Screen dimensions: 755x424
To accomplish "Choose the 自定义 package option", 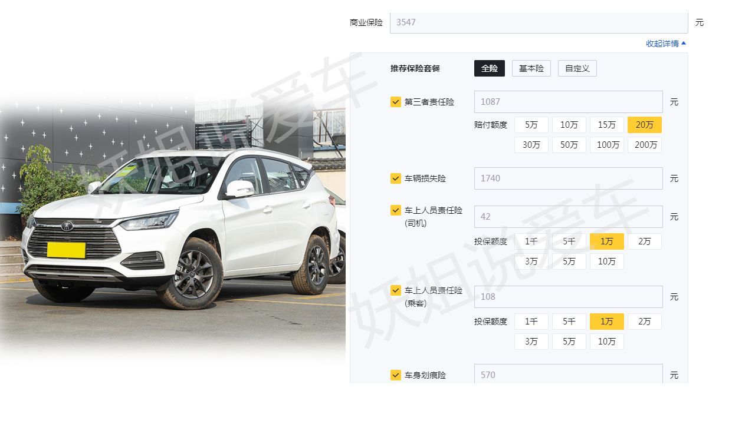I will coord(577,68).
